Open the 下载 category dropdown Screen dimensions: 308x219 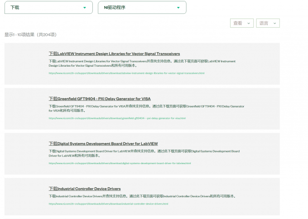coord(48,7)
